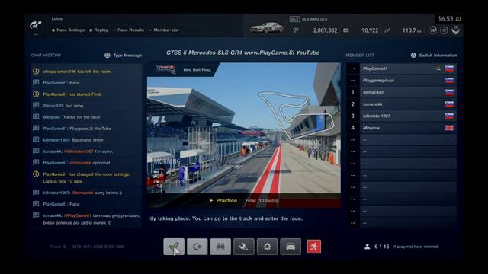Click the driver rating letter circle icon
Screen dimensions: 488x274
click(444, 30)
